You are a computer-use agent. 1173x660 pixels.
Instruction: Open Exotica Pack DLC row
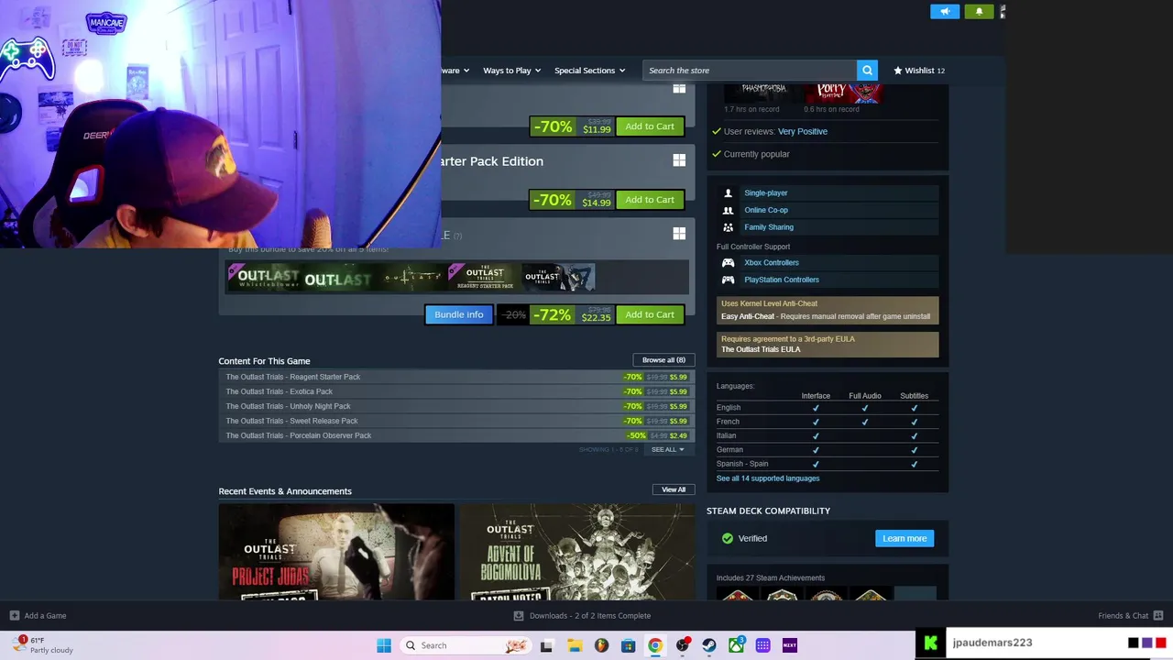456,391
